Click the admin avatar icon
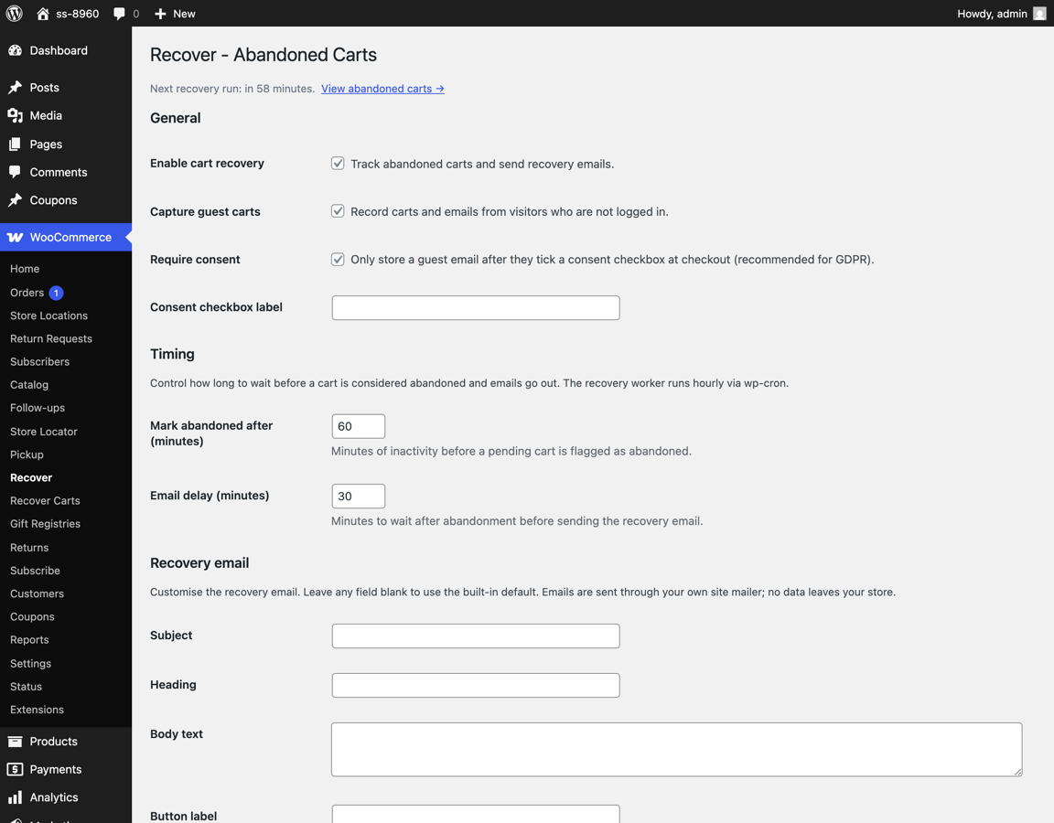Image resolution: width=1054 pixels, height=823 pixels. point(1039,14)
